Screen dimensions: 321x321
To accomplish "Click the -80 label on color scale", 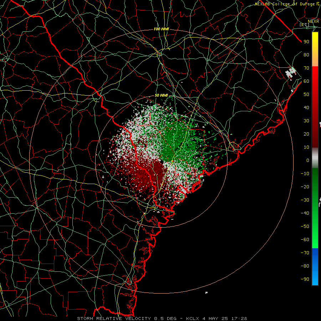I will point(305,266).
